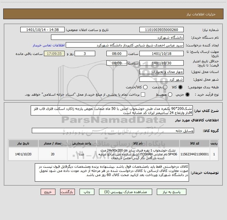Click the استان محل تحویل field
227x220 pixels.
(162, 71)
